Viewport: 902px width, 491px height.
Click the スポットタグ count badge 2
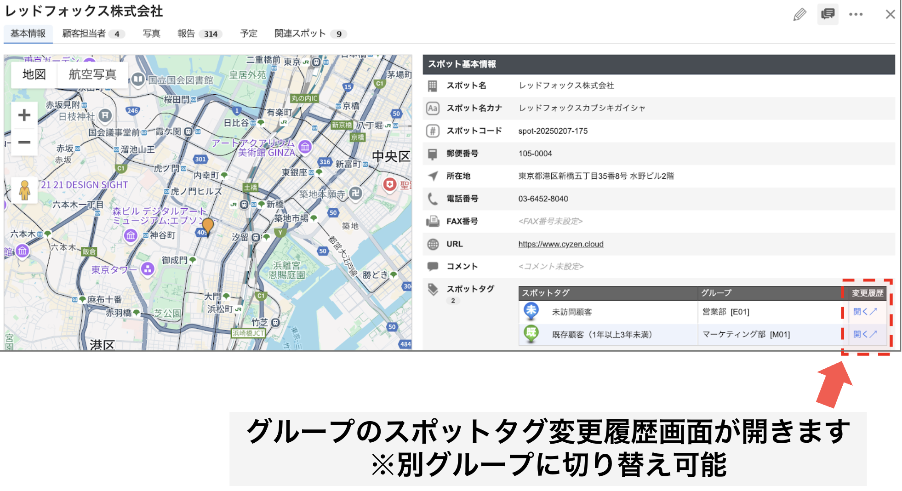coord(452,301)
